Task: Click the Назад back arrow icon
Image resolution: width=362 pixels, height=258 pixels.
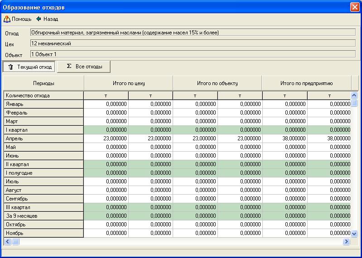Action: (39, 19)
